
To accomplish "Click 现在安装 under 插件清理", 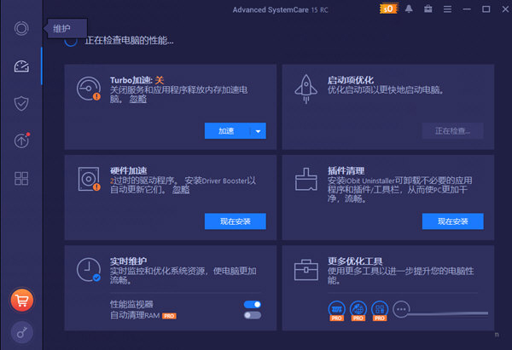I will coord(452,221).
